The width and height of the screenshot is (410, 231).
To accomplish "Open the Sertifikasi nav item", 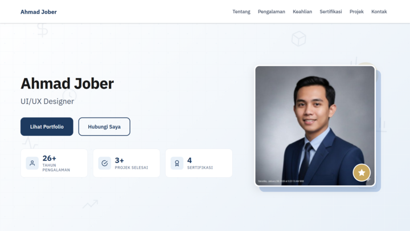I will [x=331, y=11].
